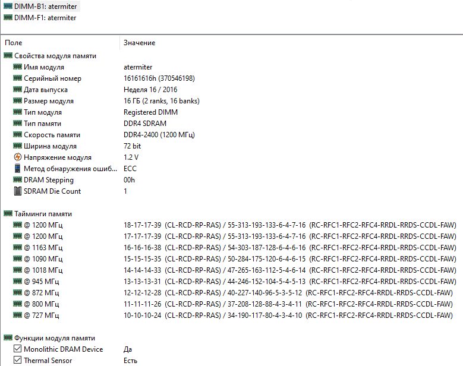Select the Registered DIMM value
Viewport: 463px width, 366px height.
click(x=150, y=112)
